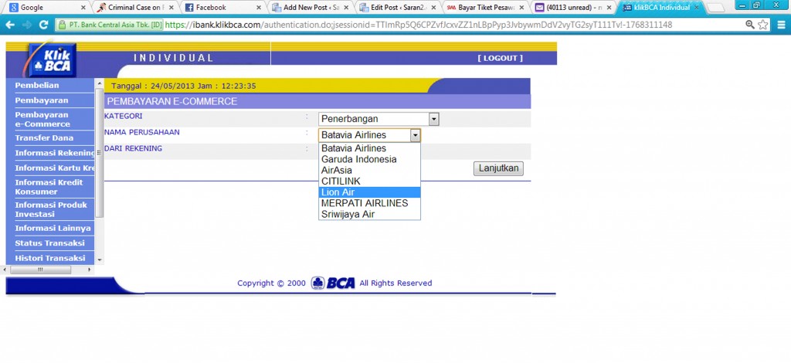Click the address bar URL
The height and width of the screenshot is (363, 791).
(x=419, y=25)
